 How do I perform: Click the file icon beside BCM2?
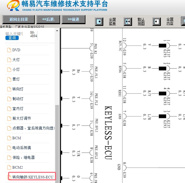(9, 167)
